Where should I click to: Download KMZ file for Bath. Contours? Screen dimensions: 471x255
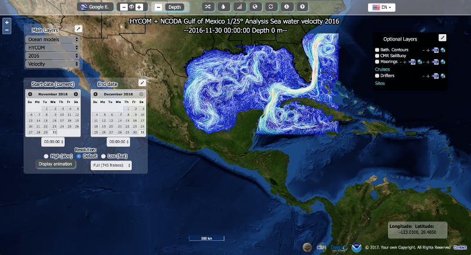pos(434,50)
